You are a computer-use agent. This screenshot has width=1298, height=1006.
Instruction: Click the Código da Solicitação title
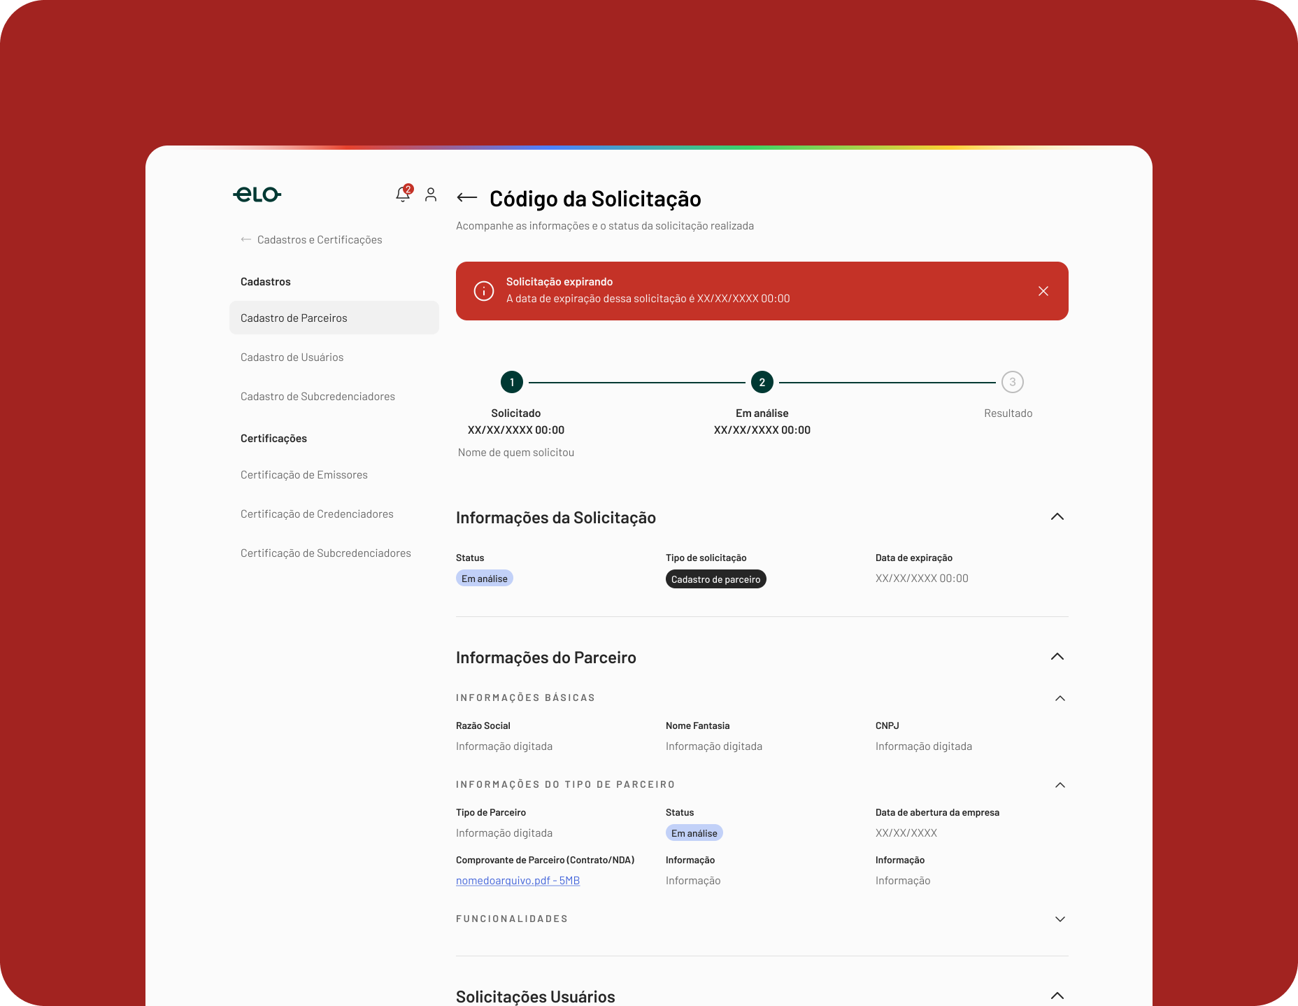(x=595, y=199)
